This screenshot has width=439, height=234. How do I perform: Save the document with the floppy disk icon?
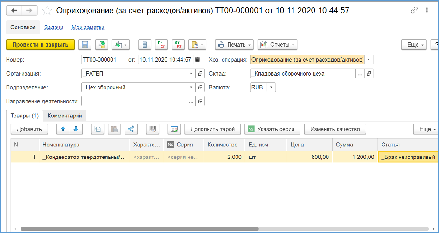85,45
